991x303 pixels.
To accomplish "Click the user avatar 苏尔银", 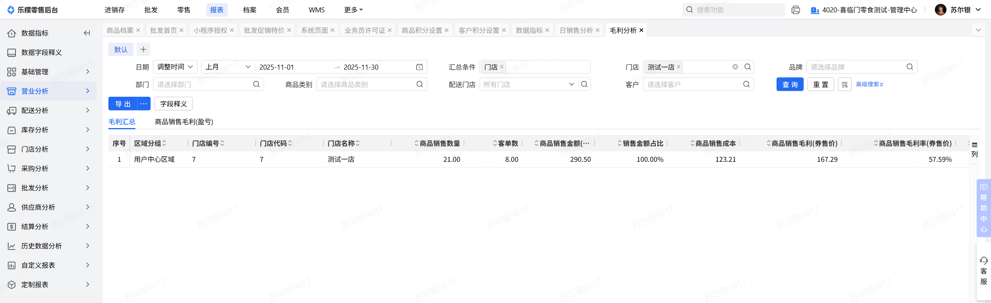I will (940, 10).
